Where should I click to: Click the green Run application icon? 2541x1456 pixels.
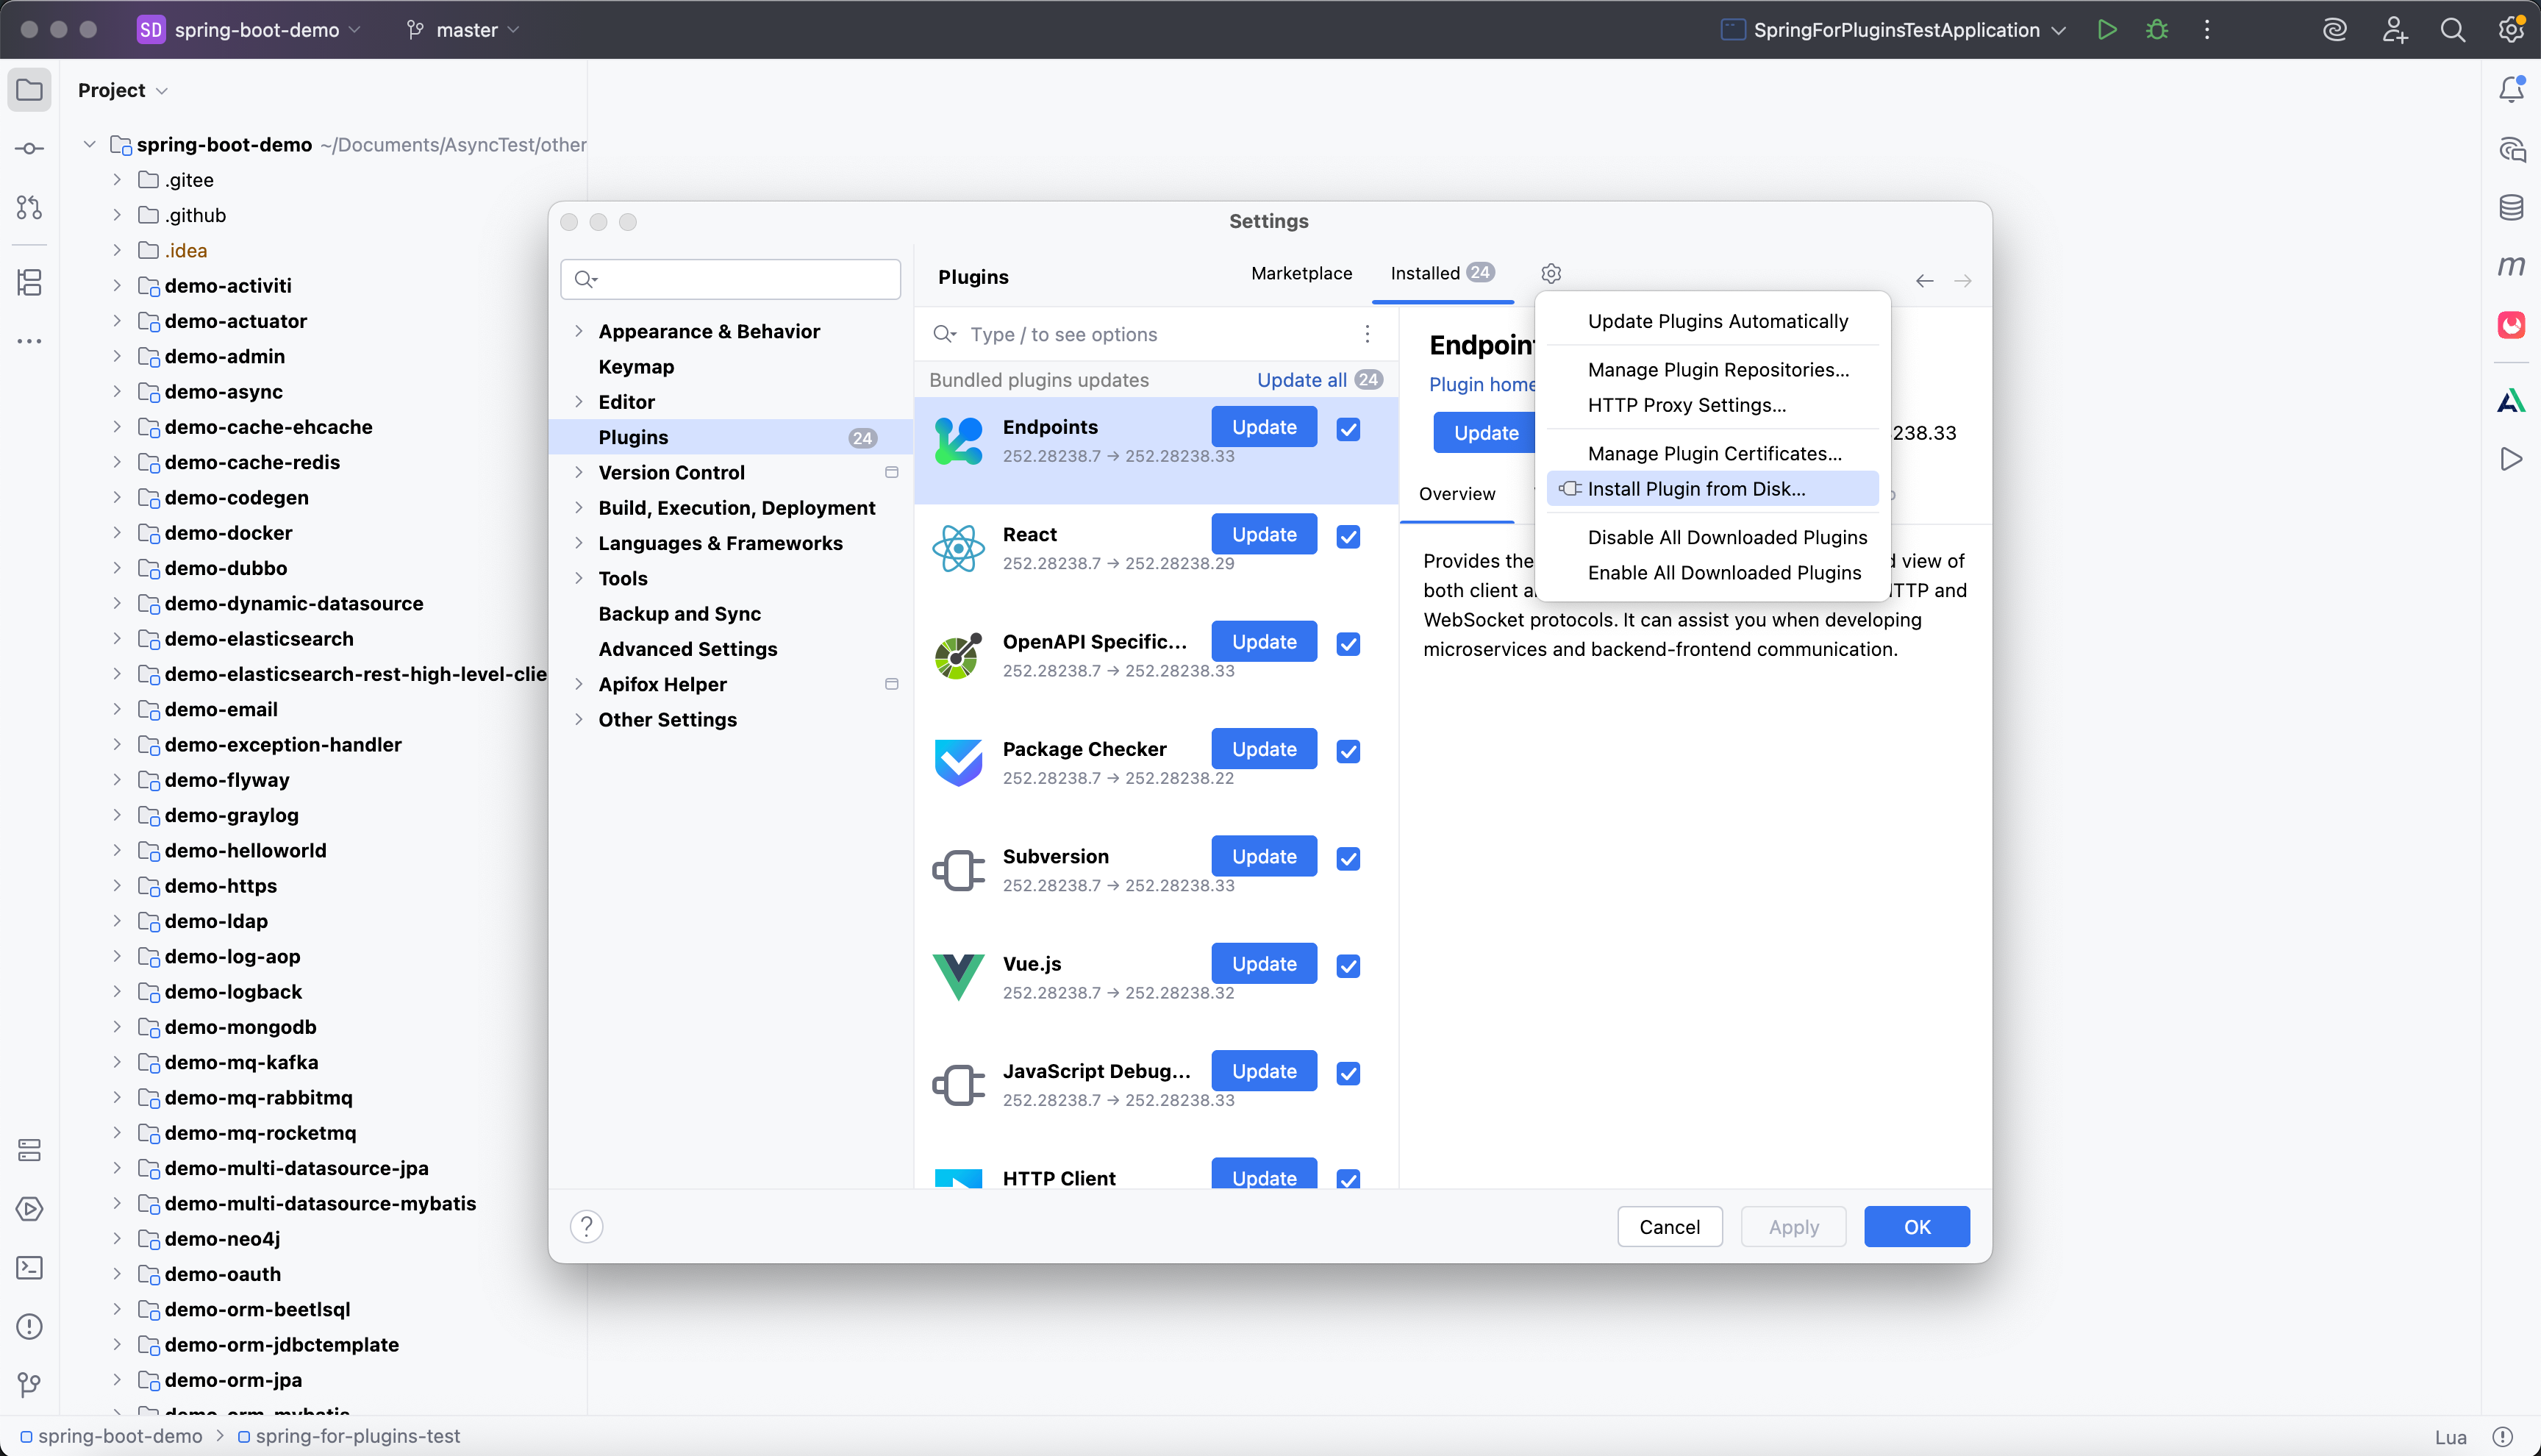(x=2106, y=30)
